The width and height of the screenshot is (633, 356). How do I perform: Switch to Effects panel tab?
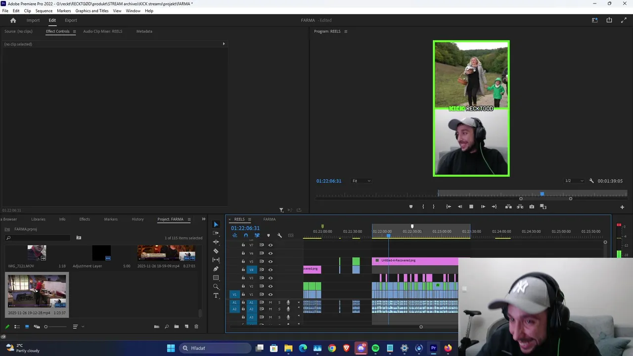tap(85, 219)
